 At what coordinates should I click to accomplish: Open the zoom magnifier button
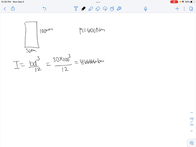tap(192, 143)
